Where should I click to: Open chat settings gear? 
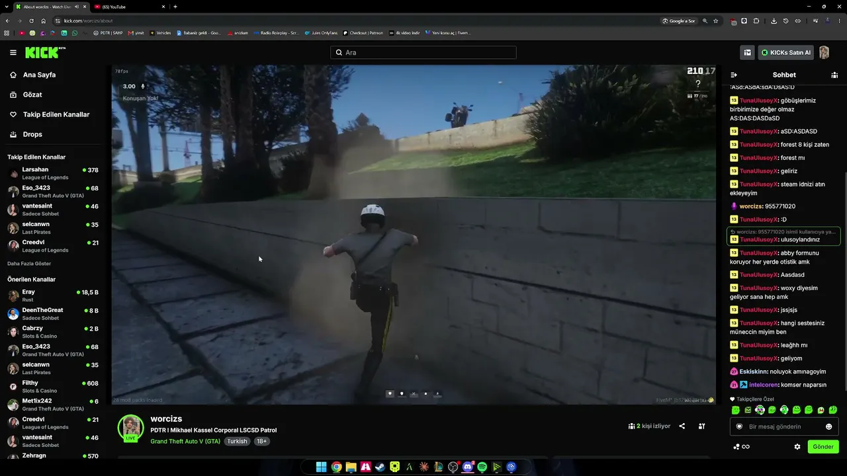click(x=797, y=447)
